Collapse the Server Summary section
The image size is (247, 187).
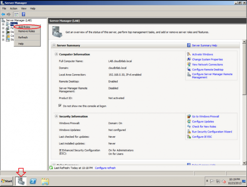tap(54, 45)
